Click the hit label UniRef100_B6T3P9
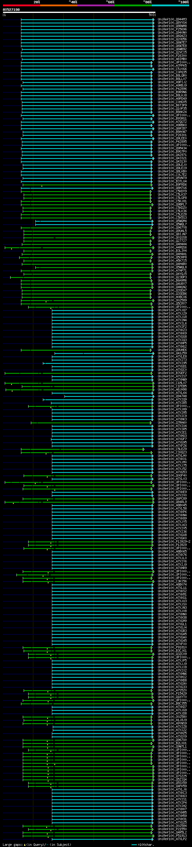 [172, 105]
